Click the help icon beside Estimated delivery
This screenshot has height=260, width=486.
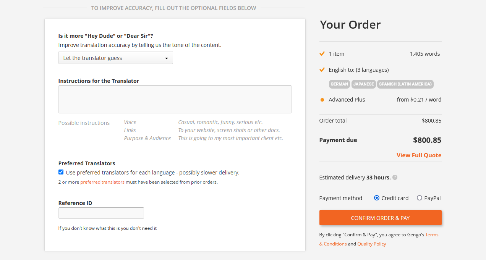[395, 178]
